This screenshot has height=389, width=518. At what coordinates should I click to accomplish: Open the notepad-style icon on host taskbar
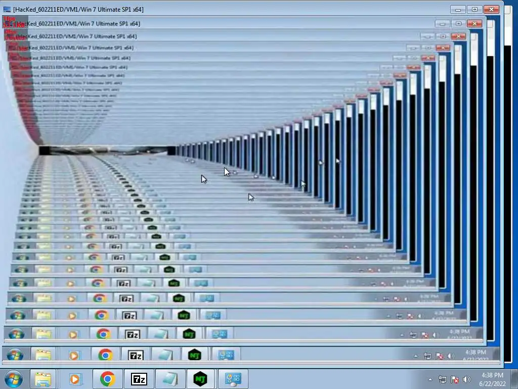[x=170, y=379]
